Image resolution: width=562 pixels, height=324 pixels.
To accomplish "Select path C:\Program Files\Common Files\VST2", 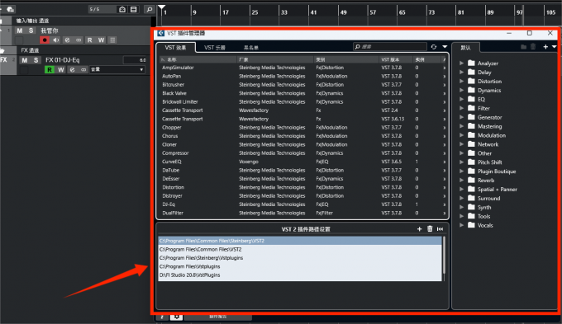I will 300,249.
